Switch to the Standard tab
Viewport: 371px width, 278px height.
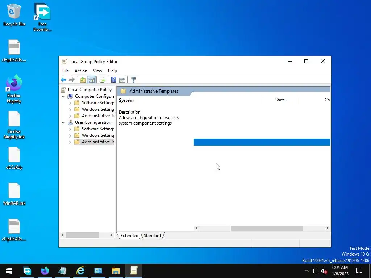pos(152,236)
